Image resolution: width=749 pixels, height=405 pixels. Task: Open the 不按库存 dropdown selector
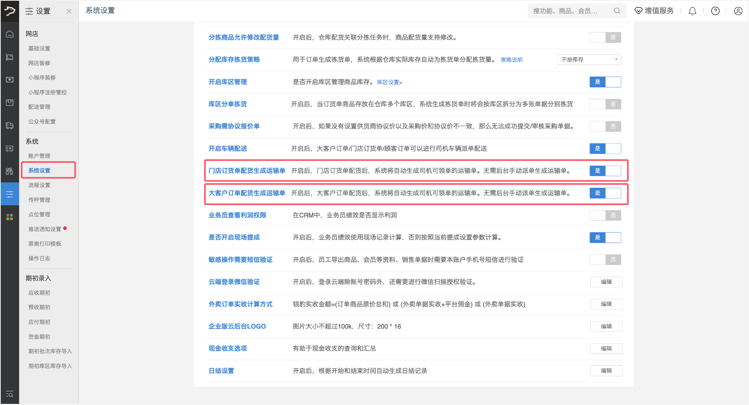[589, 59]
